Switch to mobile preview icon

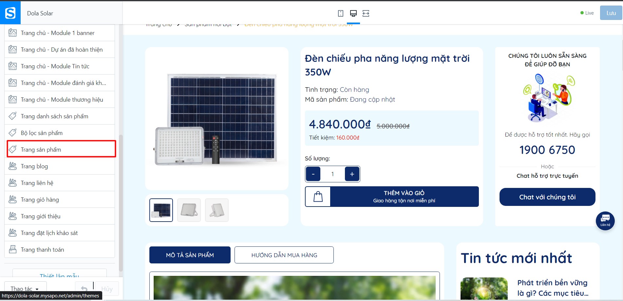pyautogui.click(x=341, y=13)
